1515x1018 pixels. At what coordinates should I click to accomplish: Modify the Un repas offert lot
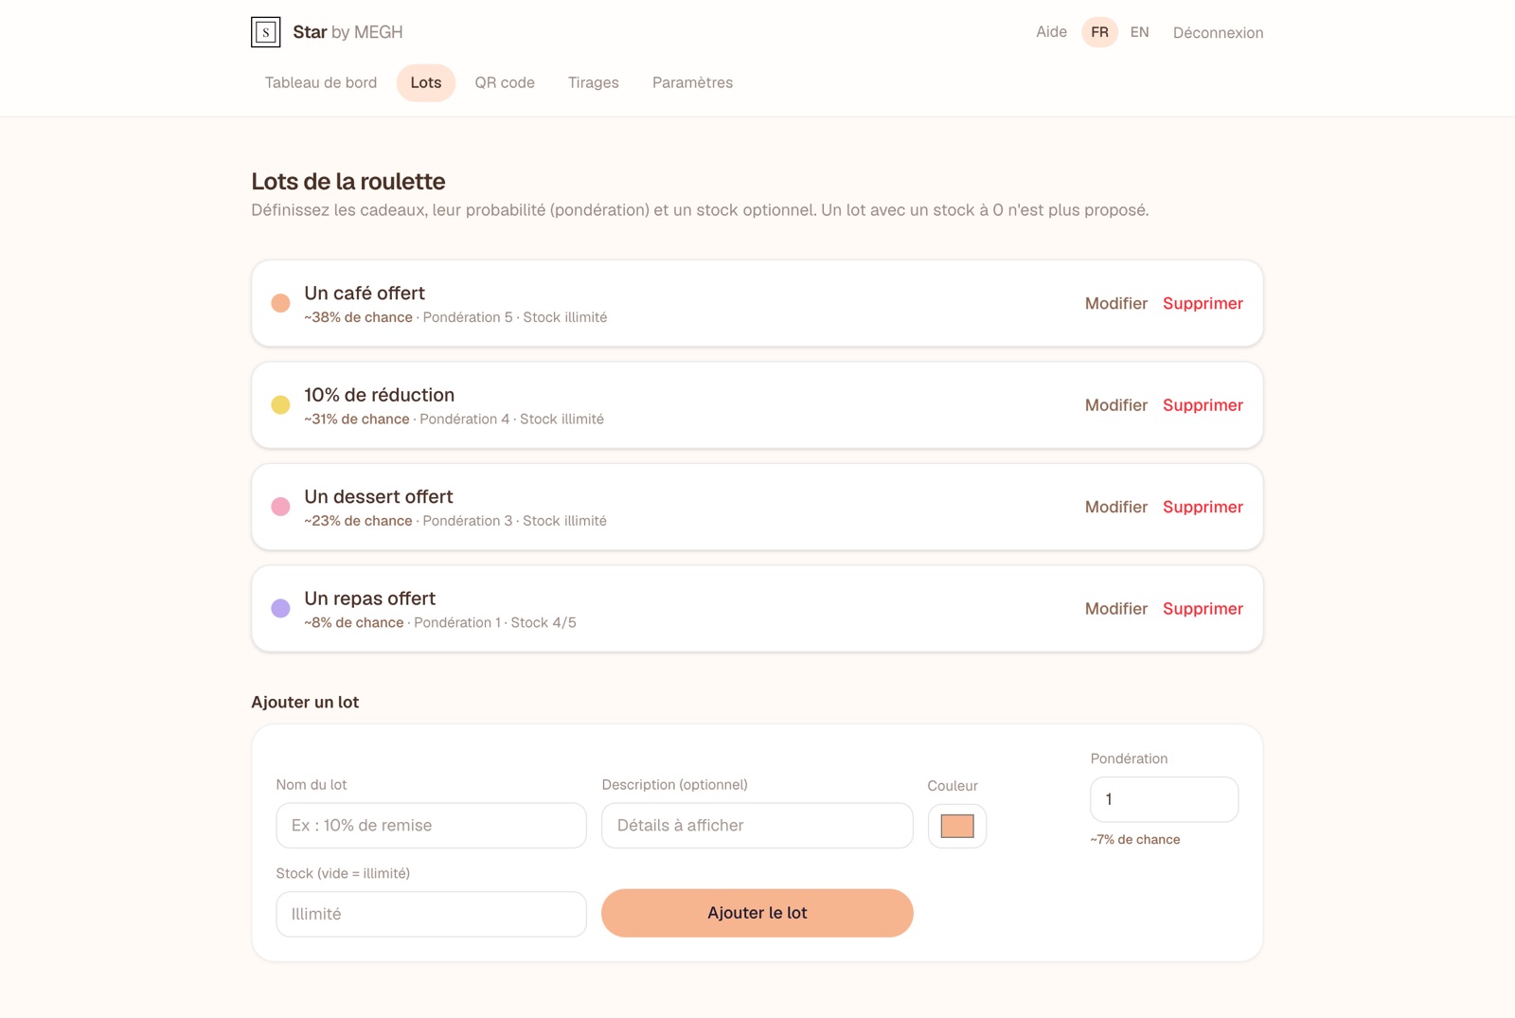point(1116,609)
